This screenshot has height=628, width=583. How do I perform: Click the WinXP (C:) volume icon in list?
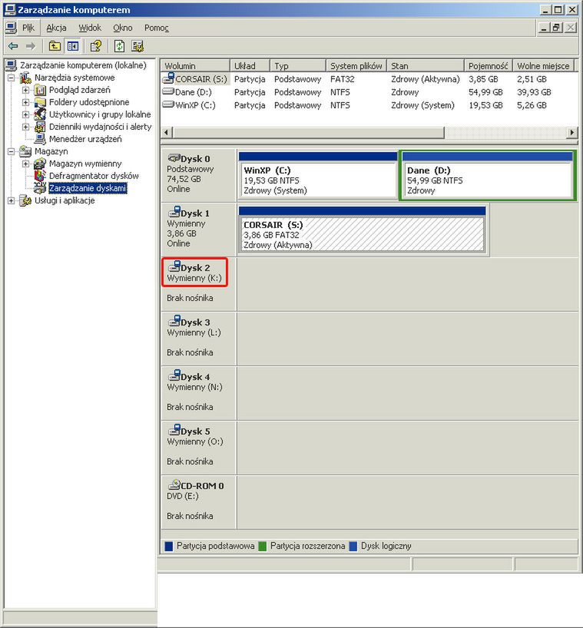click(x=168, y=104)
